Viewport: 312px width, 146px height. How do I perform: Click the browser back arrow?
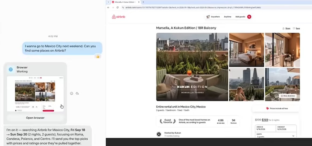[x=108, y=8]
